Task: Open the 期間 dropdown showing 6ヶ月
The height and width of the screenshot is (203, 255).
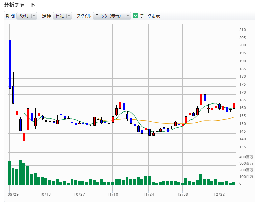Action: click(x=27, y=16)
